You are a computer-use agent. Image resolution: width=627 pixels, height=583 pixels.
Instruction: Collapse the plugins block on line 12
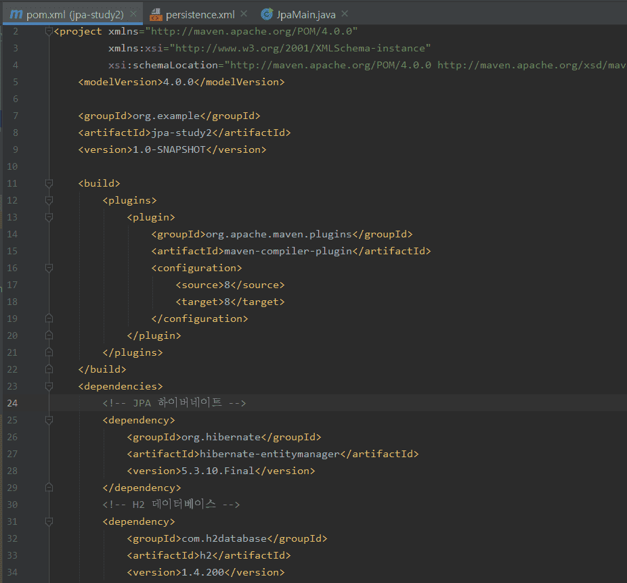[x=49, y=200]
